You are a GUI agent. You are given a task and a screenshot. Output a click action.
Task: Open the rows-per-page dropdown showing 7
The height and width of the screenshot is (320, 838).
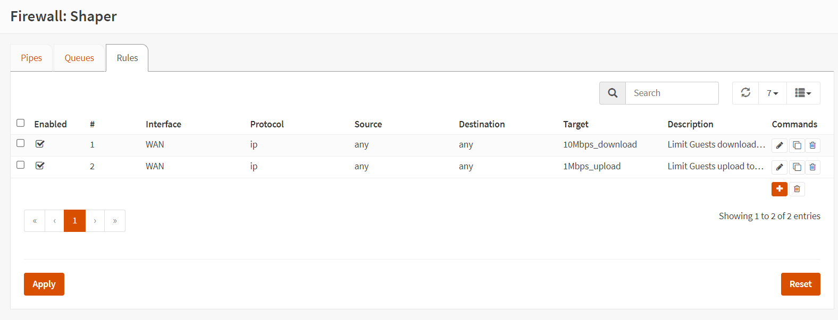point(772,93)
